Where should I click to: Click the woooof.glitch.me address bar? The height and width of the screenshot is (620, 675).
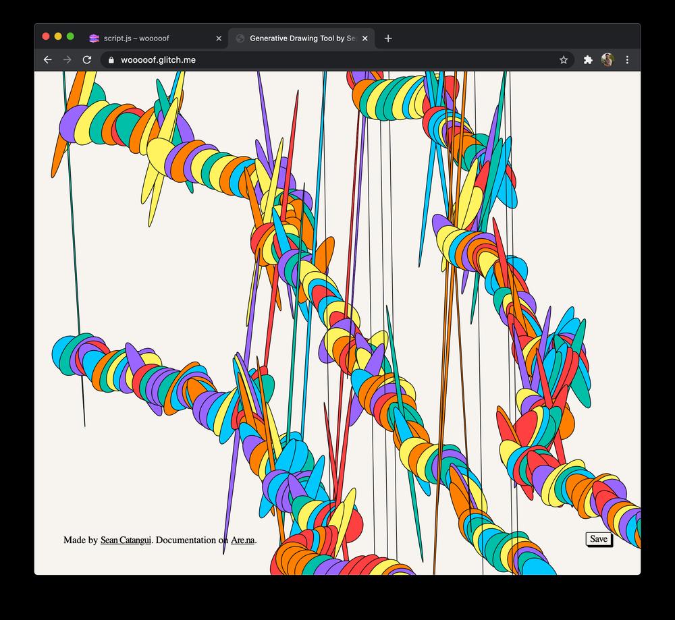pos(337,60)
